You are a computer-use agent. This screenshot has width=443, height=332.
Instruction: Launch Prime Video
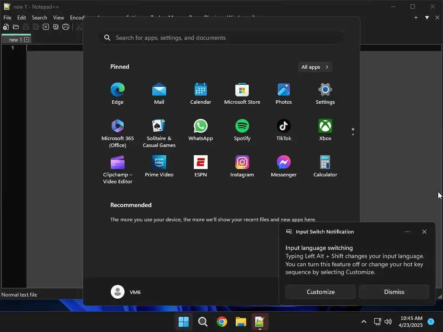tap(159, 166)
